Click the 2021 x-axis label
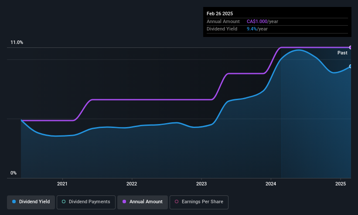The image size is (358, 215). 62,184
